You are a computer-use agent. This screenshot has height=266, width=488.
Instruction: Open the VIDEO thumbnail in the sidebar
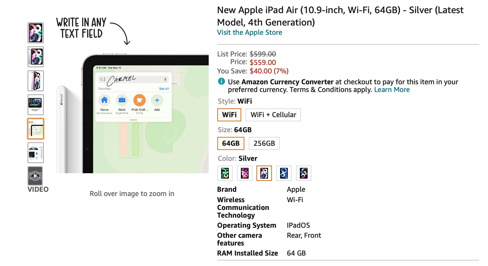click(35, 176)
